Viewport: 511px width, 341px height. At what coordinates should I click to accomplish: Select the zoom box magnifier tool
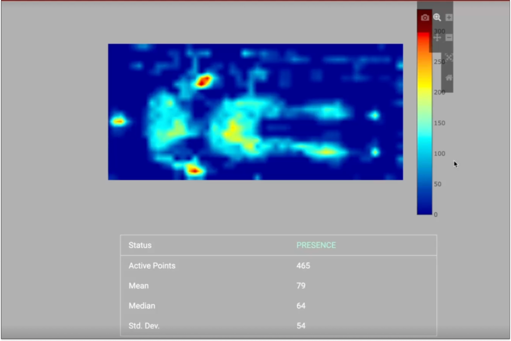(x=437, y=18)
